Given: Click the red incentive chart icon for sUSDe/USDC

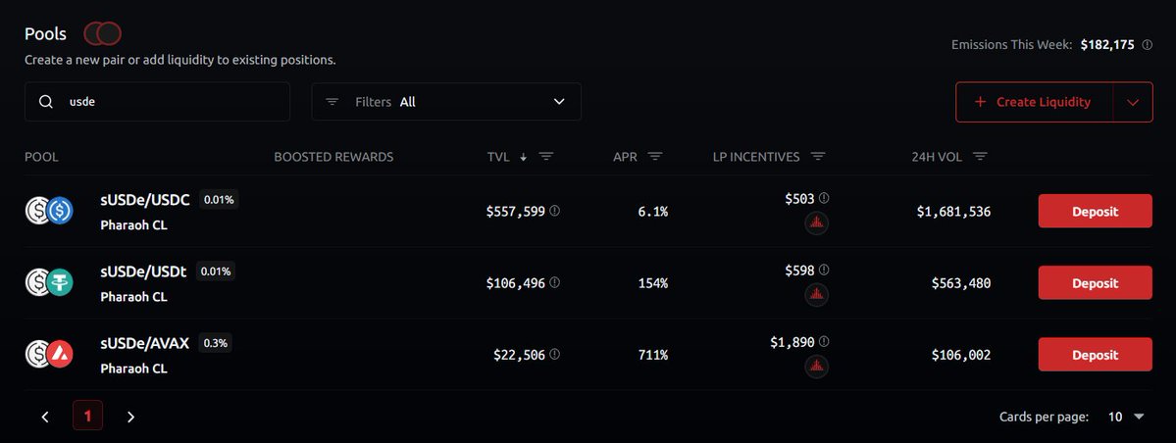Looking at the screenshot, I should click(816, 223).
